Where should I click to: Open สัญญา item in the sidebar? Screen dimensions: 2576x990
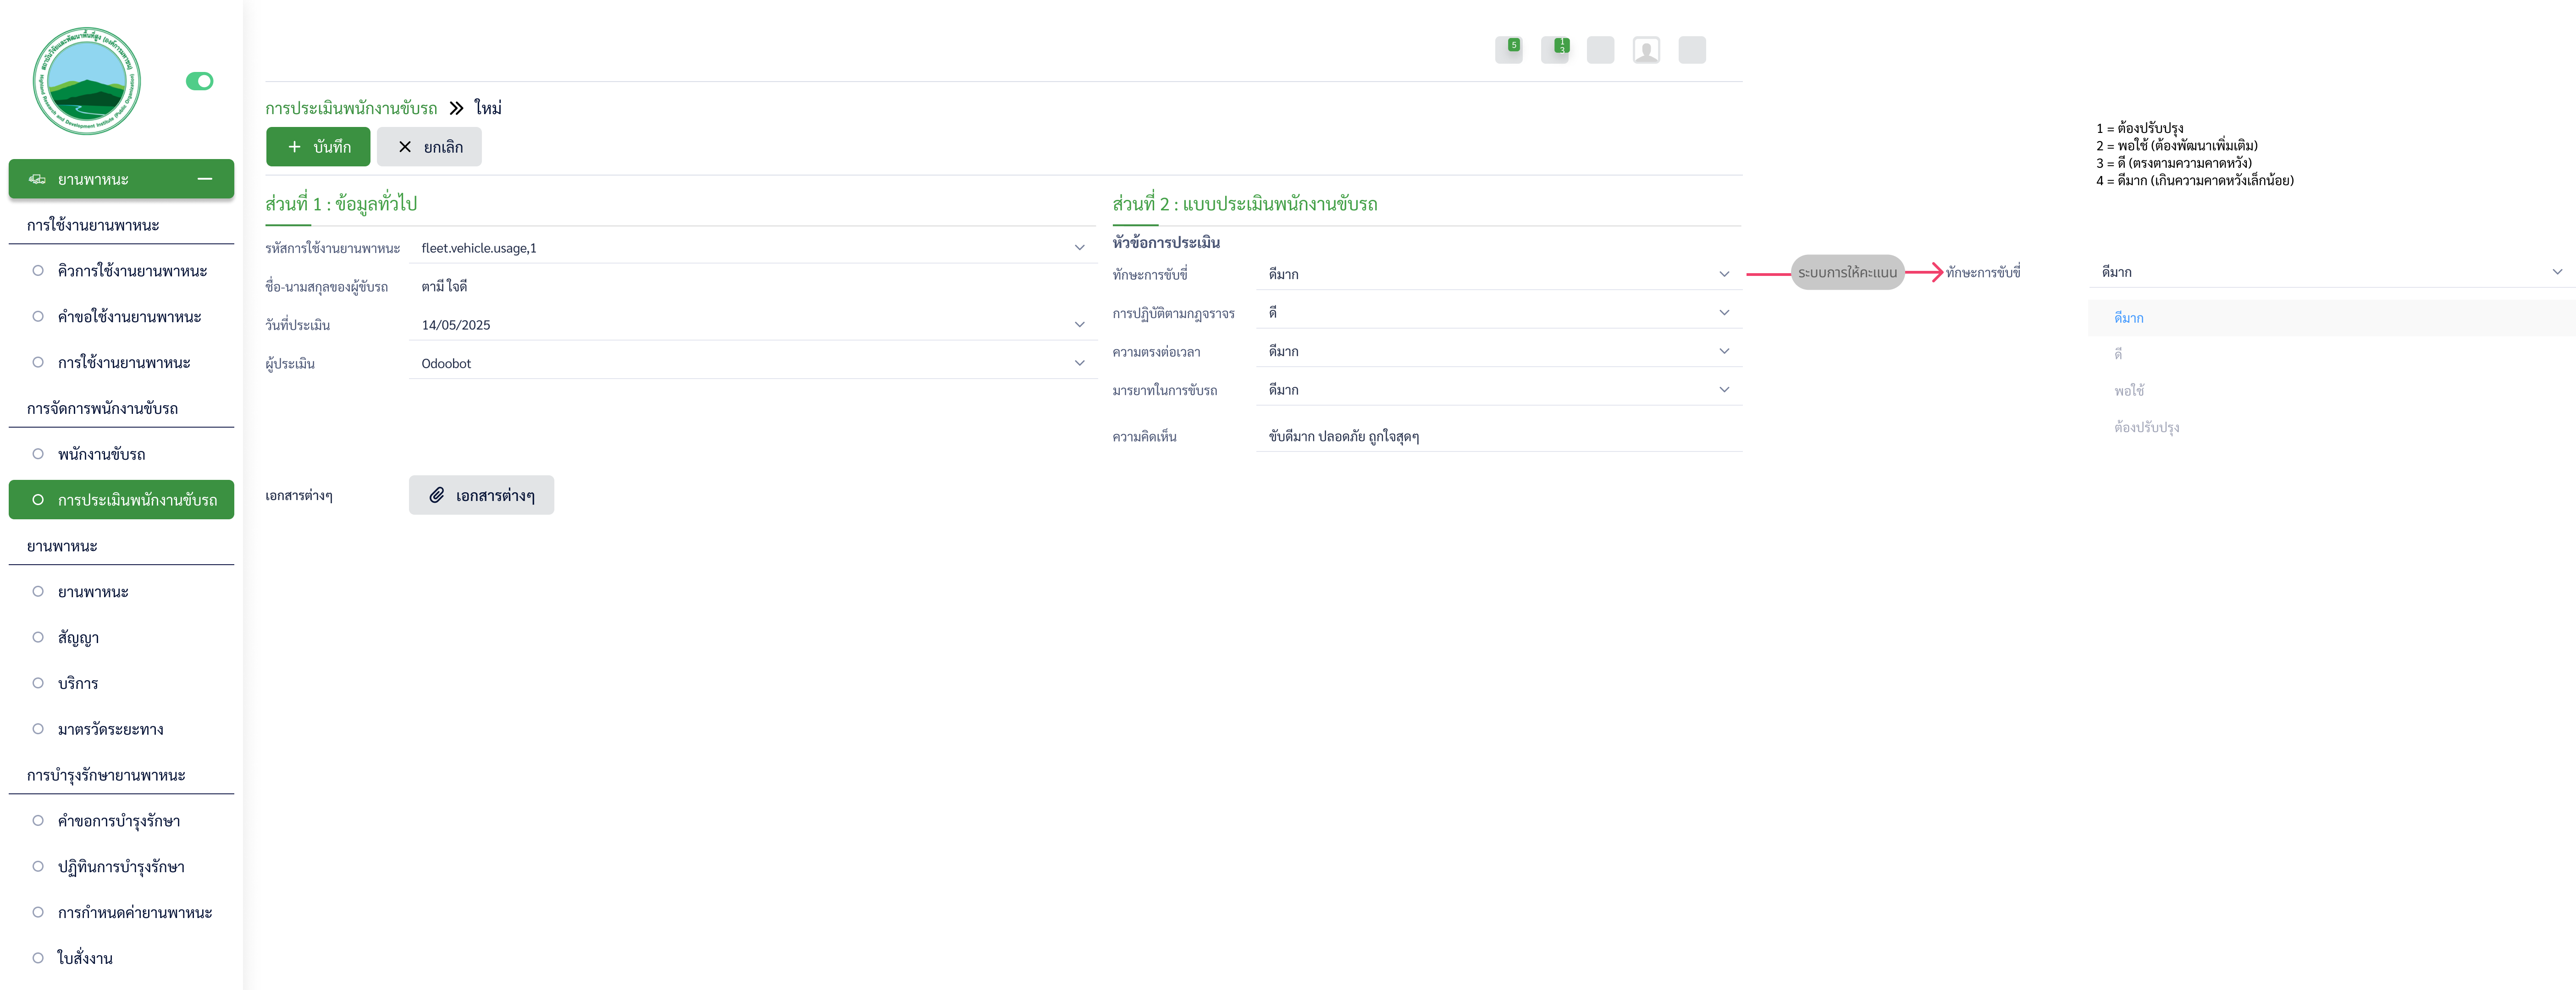[78, 638]
